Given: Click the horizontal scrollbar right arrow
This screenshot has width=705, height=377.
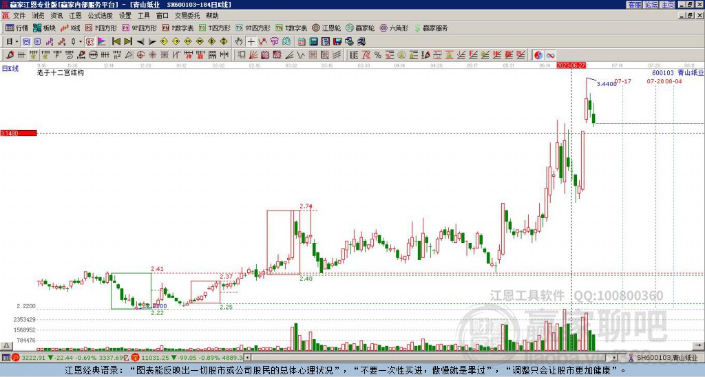Looking at the screenshot, I should click(x=614, y=358).
